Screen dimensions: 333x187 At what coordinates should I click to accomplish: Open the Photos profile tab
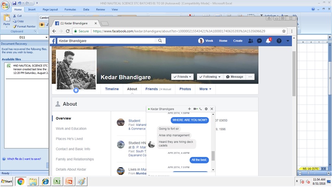click(x=185, y=89)
